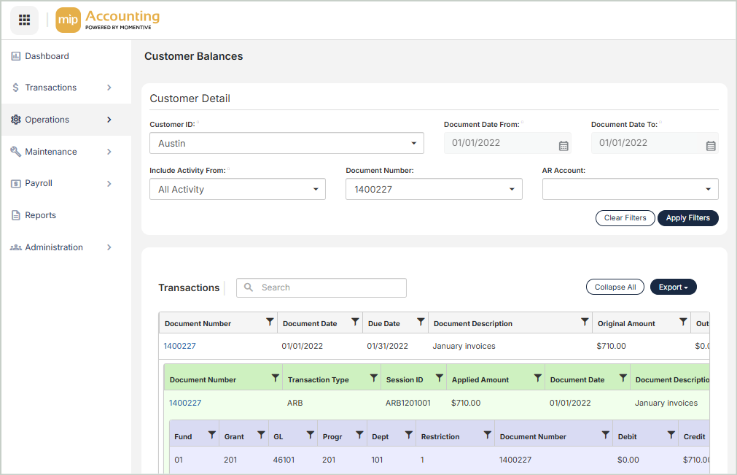The image size is (737, 475).
Task: Click filter icon on Due Date column
Action: point(421,323)
